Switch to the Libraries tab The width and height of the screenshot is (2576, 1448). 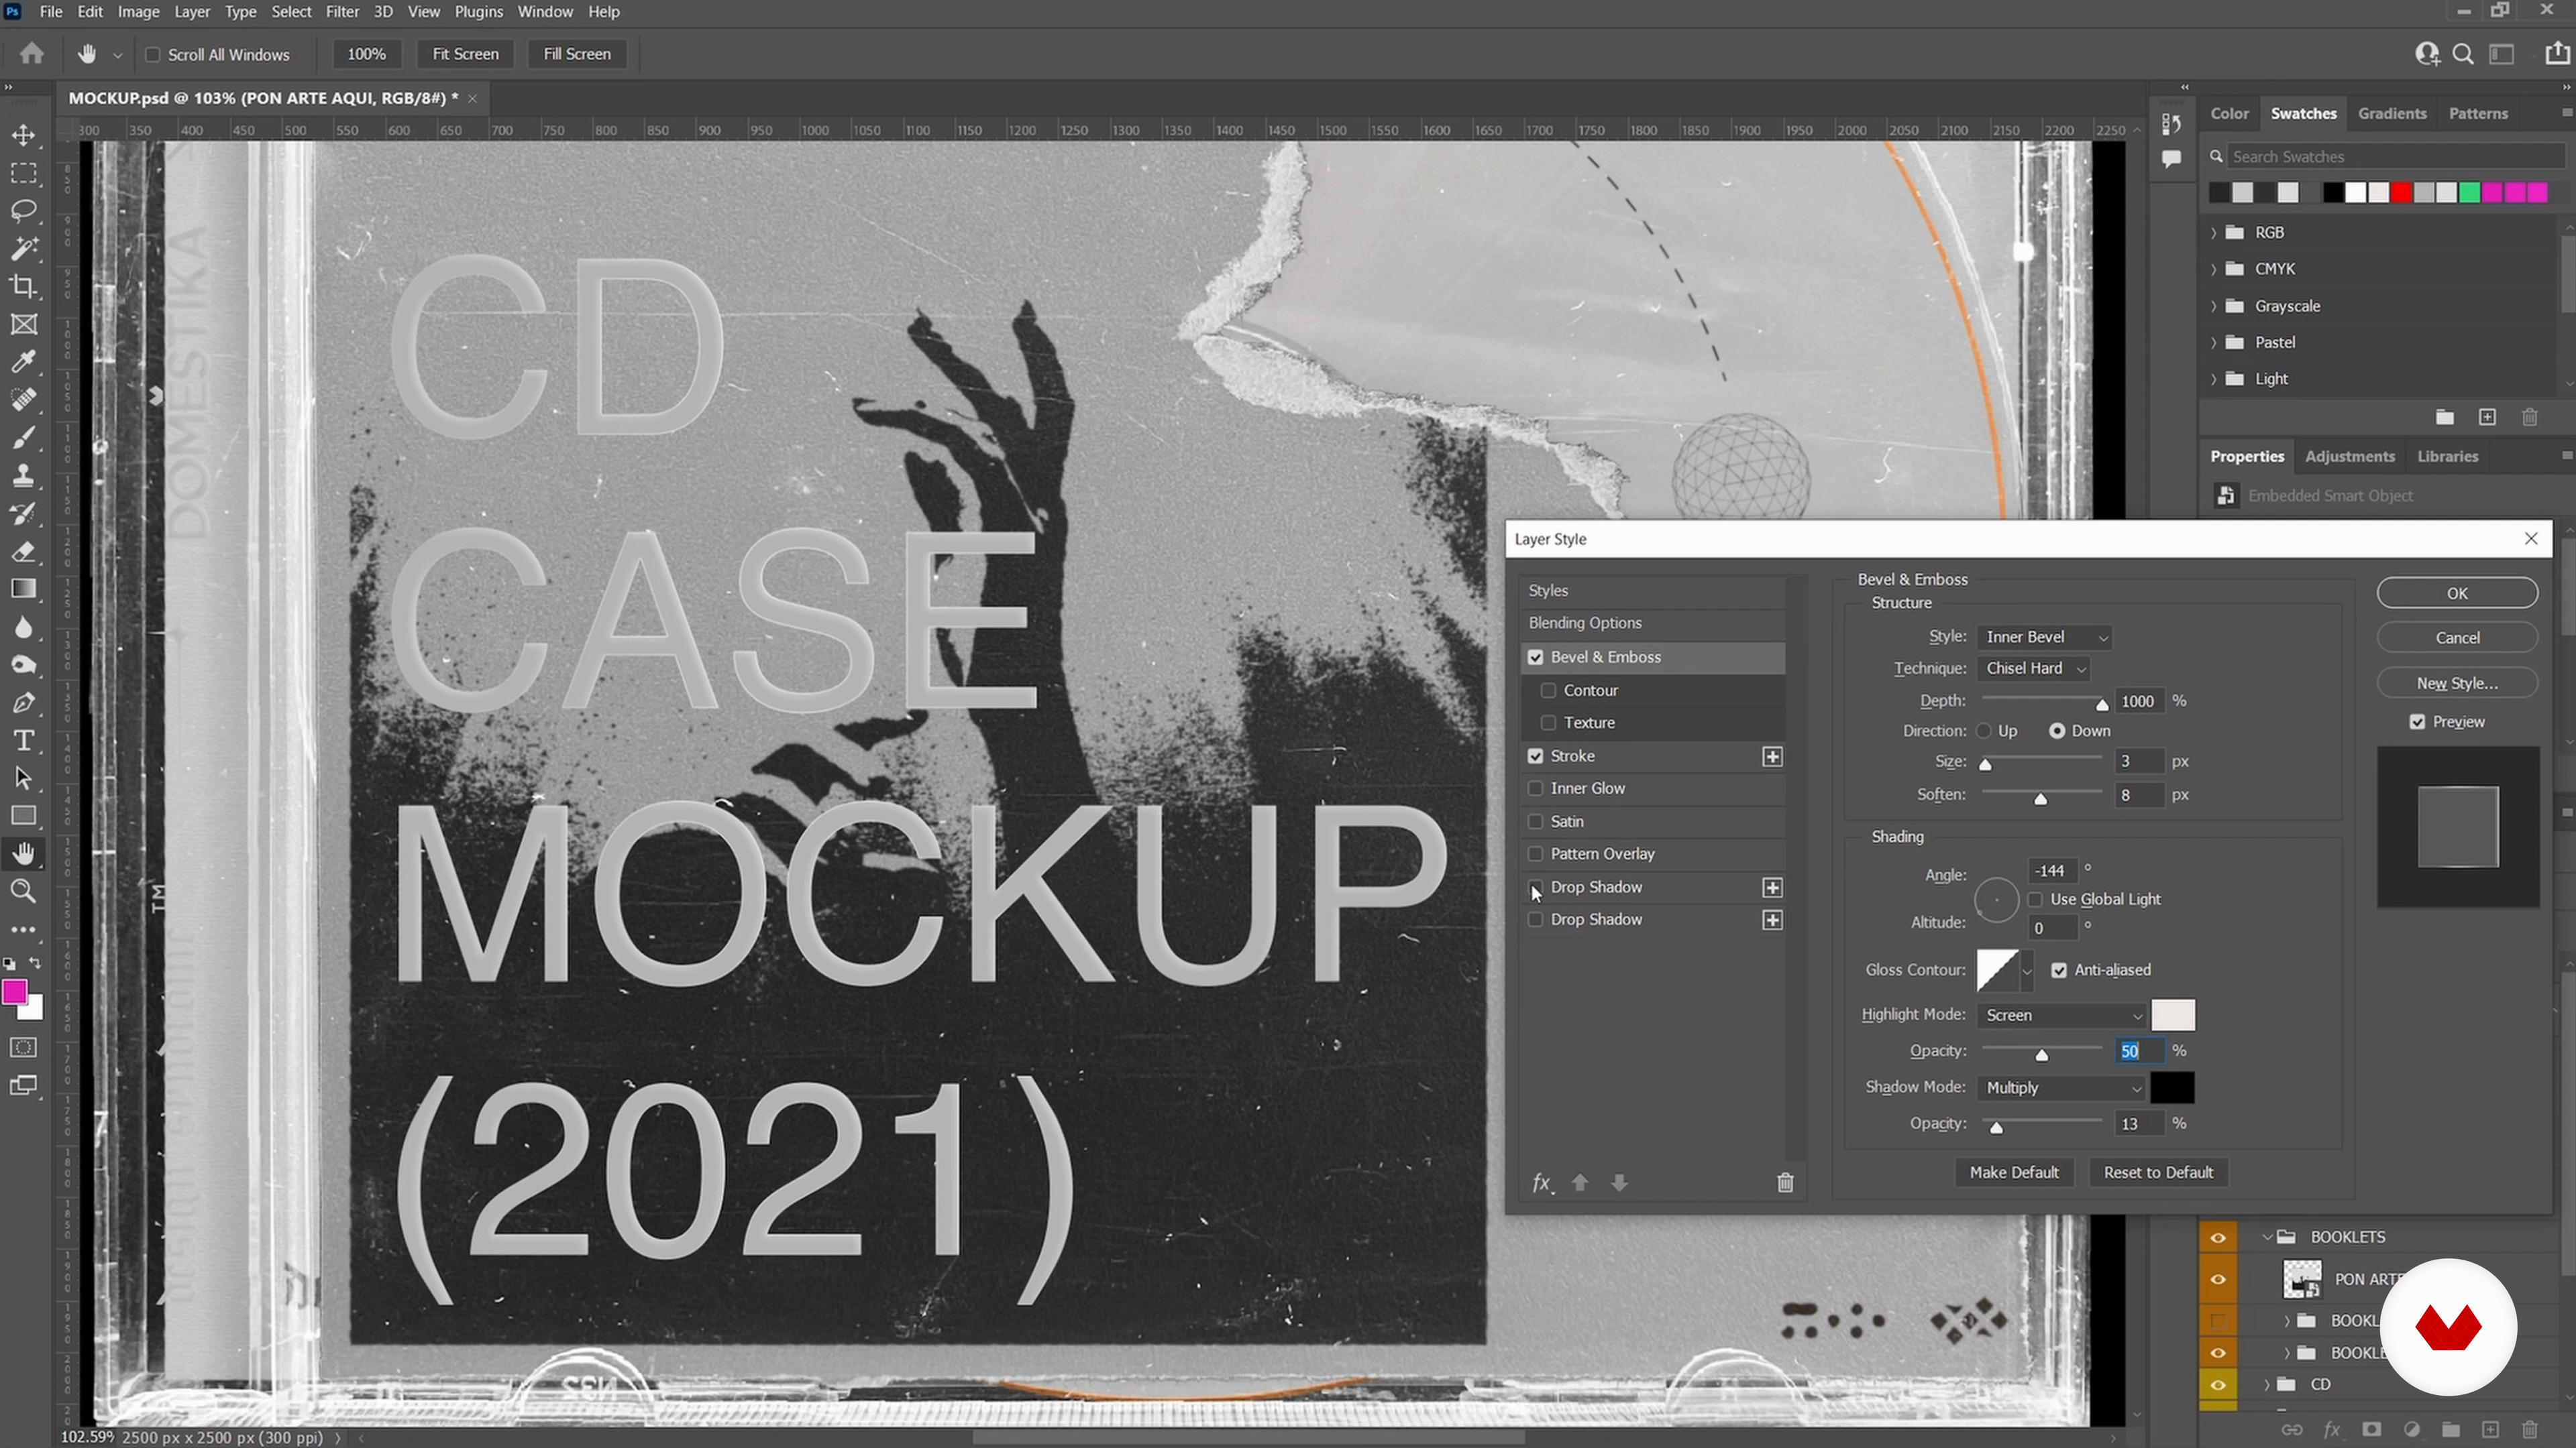tap(2447, 457)
